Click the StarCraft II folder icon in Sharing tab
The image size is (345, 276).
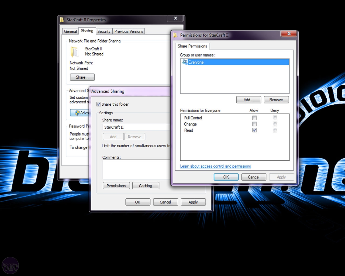click(75, 51)
